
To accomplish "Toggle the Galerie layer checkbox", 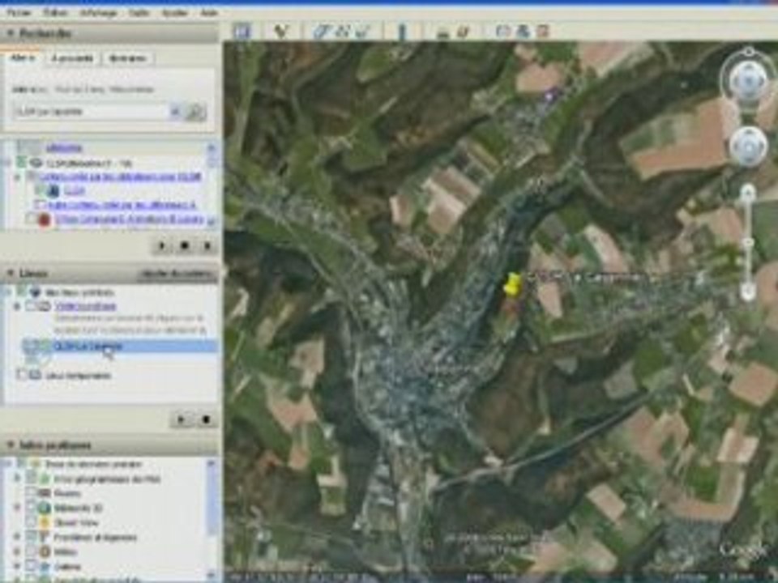I will 30,566.
